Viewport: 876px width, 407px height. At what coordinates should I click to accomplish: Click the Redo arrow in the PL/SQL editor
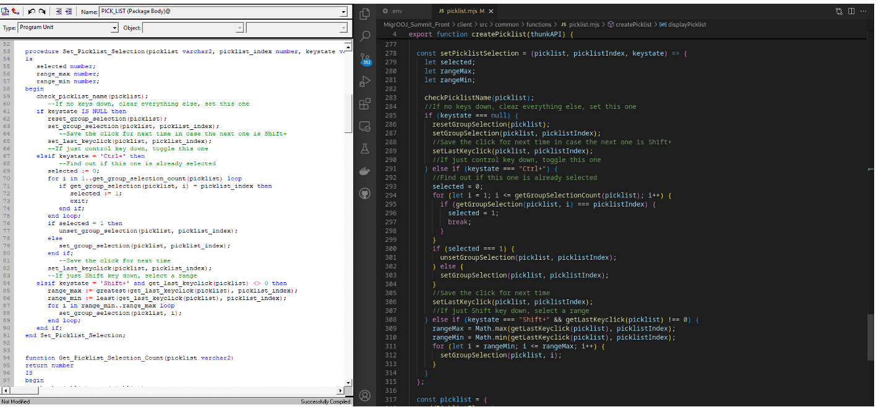[x=41, y=12]
